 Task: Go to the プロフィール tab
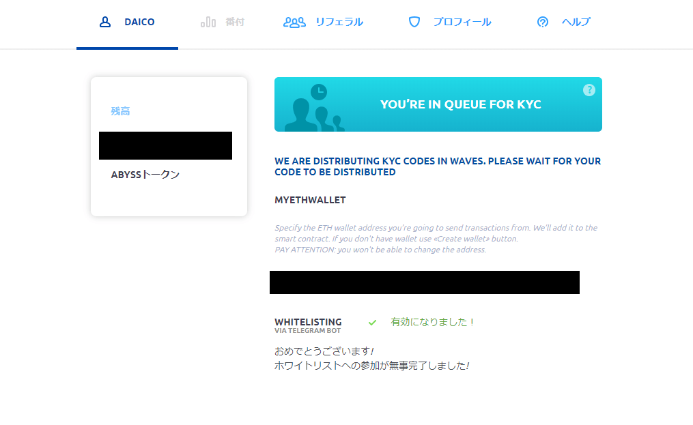[x=449, y=22]
